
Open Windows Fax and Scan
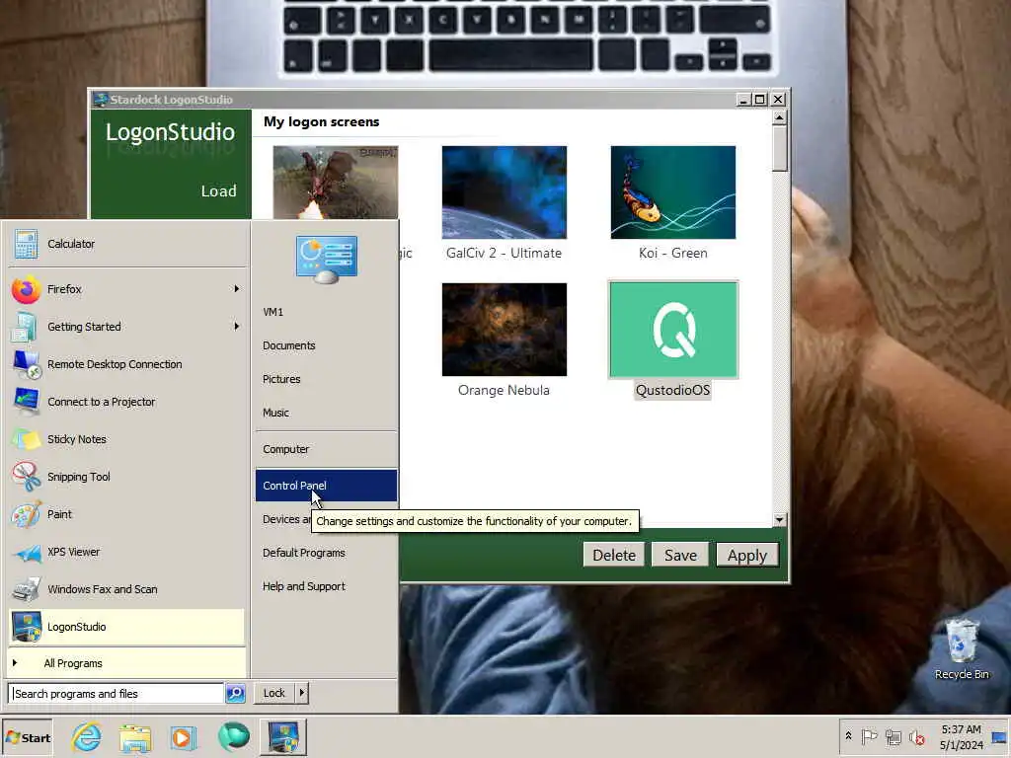(x=127, y=589)
